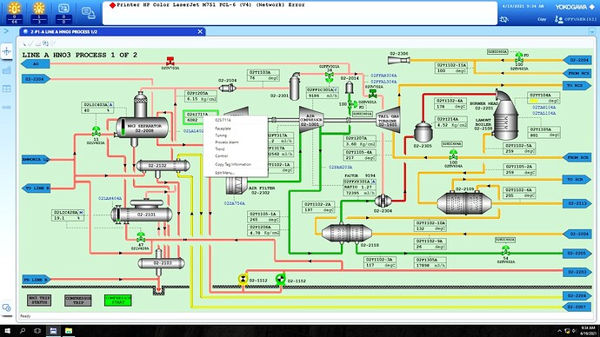Screen dimensions: 600x337
Task: Choose Tuning from context menu
Action: click(x=221, y=135)
